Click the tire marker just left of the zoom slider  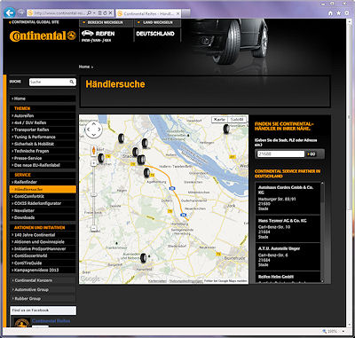(x=101, y=158)
